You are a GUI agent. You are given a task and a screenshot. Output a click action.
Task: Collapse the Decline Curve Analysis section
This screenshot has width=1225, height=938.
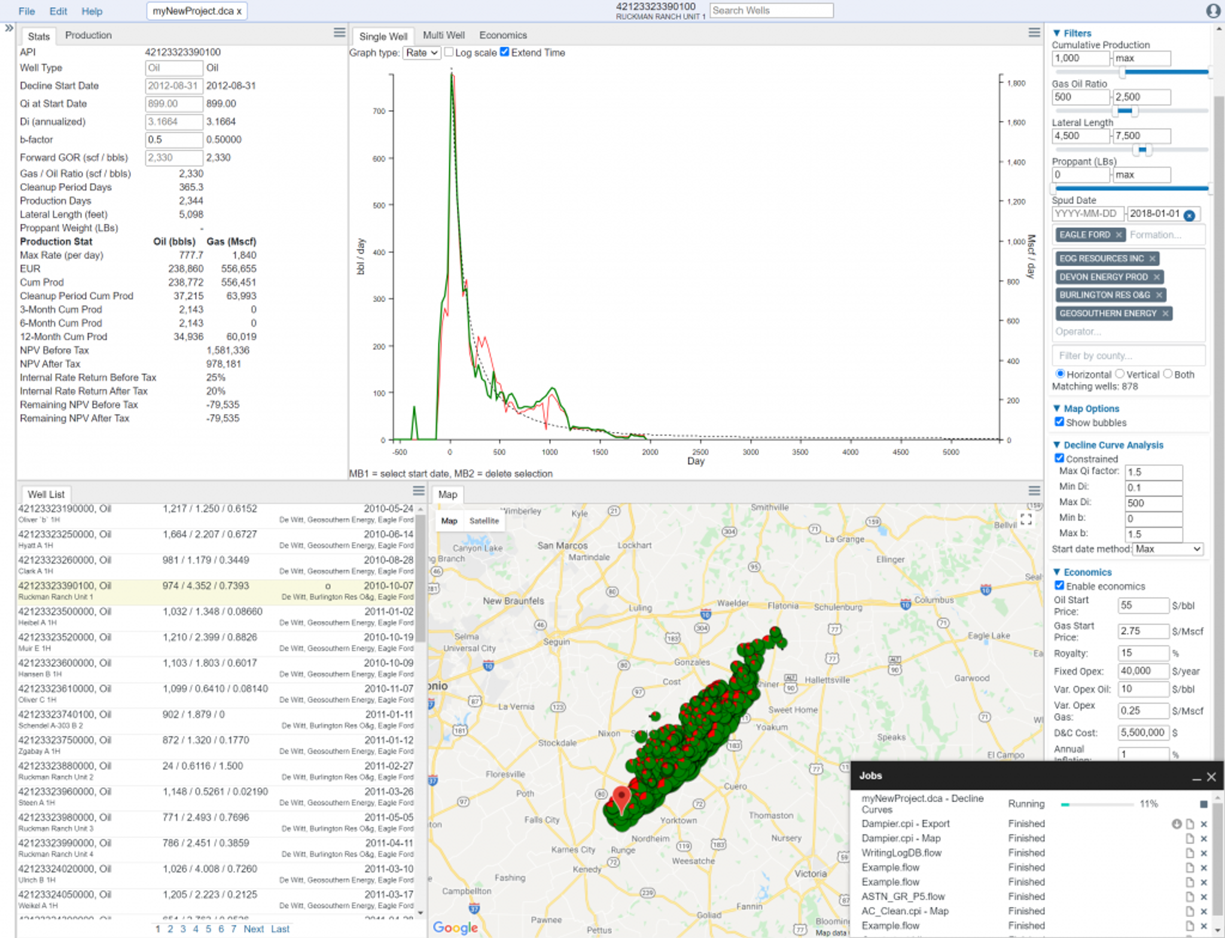[1057, 445]
